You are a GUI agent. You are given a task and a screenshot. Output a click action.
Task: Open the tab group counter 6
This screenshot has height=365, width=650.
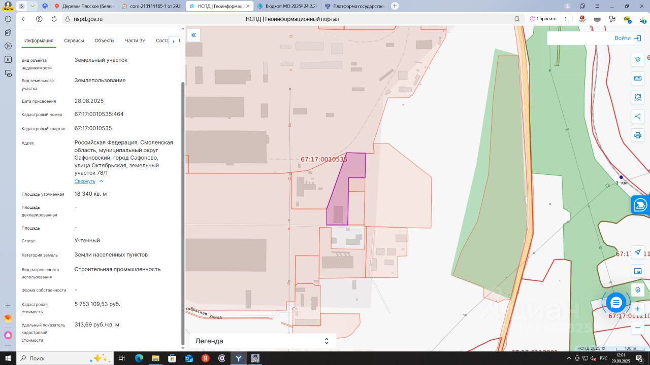click(22, 6)
